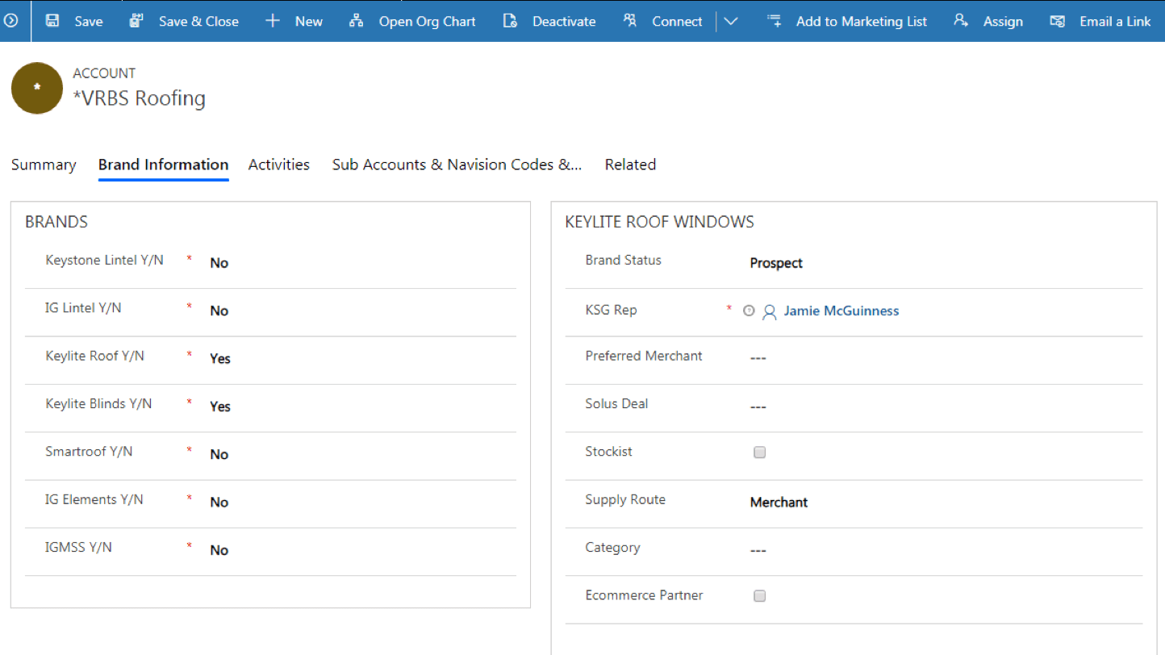The height and width of the screenshot is (655, 1165).
Task: Click the Preferred Merchant label
Action: pyautogui.click(x=644, y=356)
